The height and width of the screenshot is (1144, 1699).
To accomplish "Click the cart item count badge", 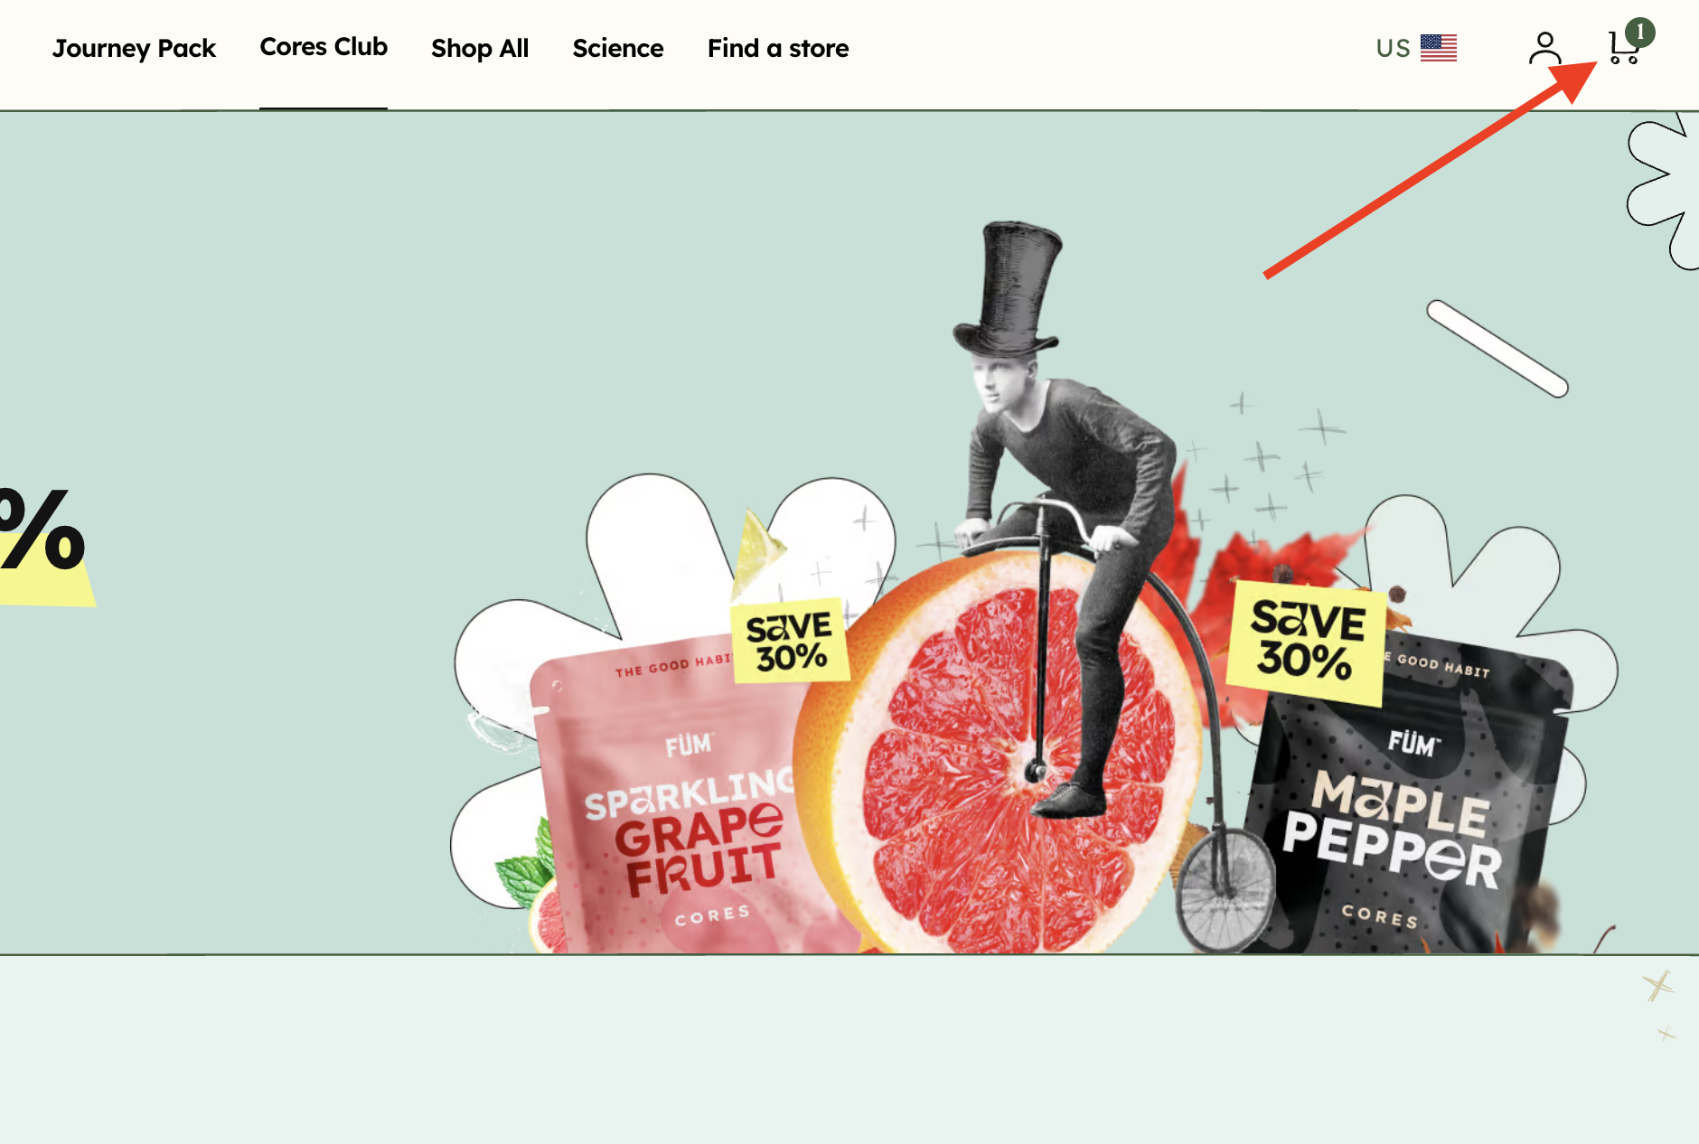I will 1639,33.
